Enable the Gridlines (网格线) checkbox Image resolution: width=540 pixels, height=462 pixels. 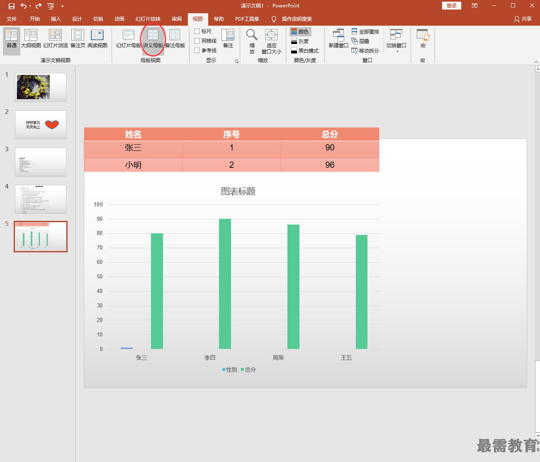pyautogui.click(x=197, y=41)
